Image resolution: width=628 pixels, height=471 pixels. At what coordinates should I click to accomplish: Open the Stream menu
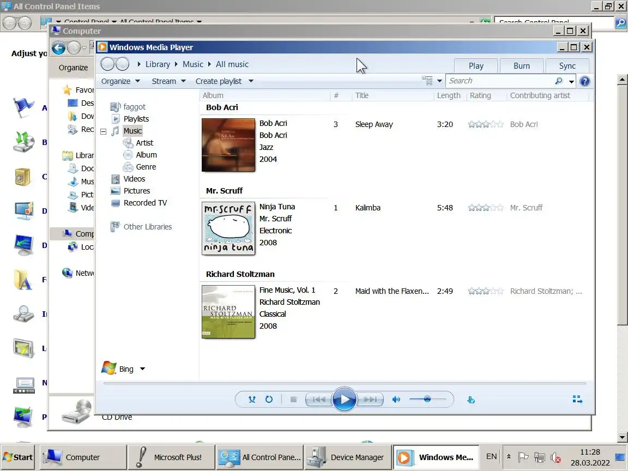click(168, 81)
